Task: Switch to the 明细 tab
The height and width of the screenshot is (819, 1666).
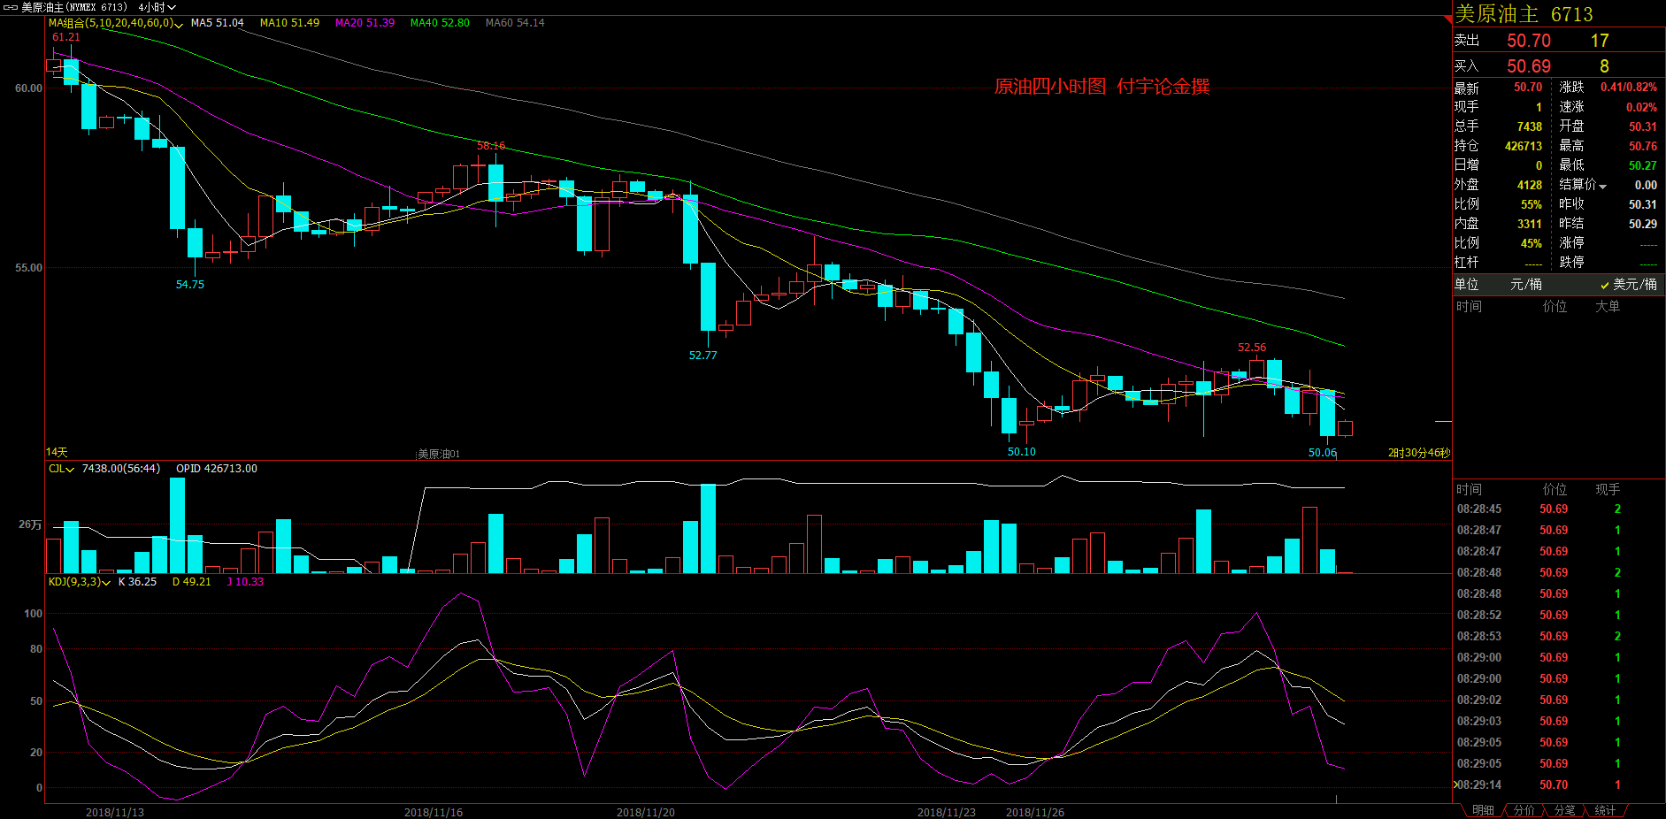Action: point(1483,810)
